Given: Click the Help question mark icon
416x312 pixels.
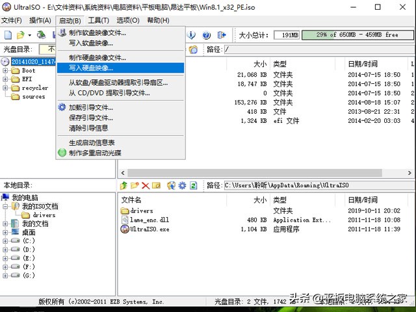Looking at the screenshot, I should tap(207, 35).
